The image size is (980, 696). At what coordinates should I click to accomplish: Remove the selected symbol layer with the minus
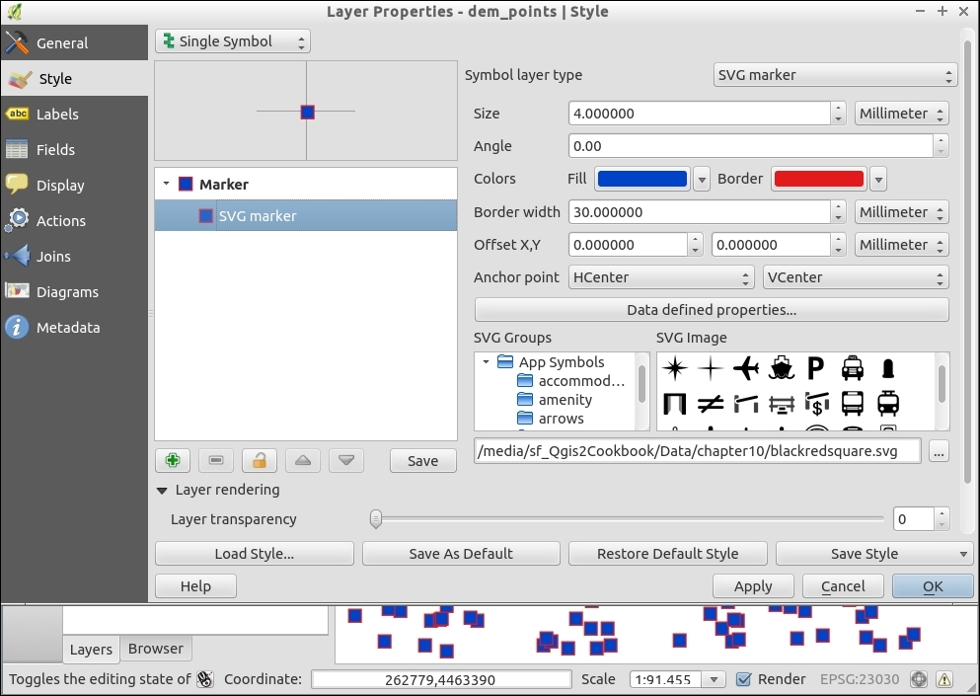coord(215,461)
